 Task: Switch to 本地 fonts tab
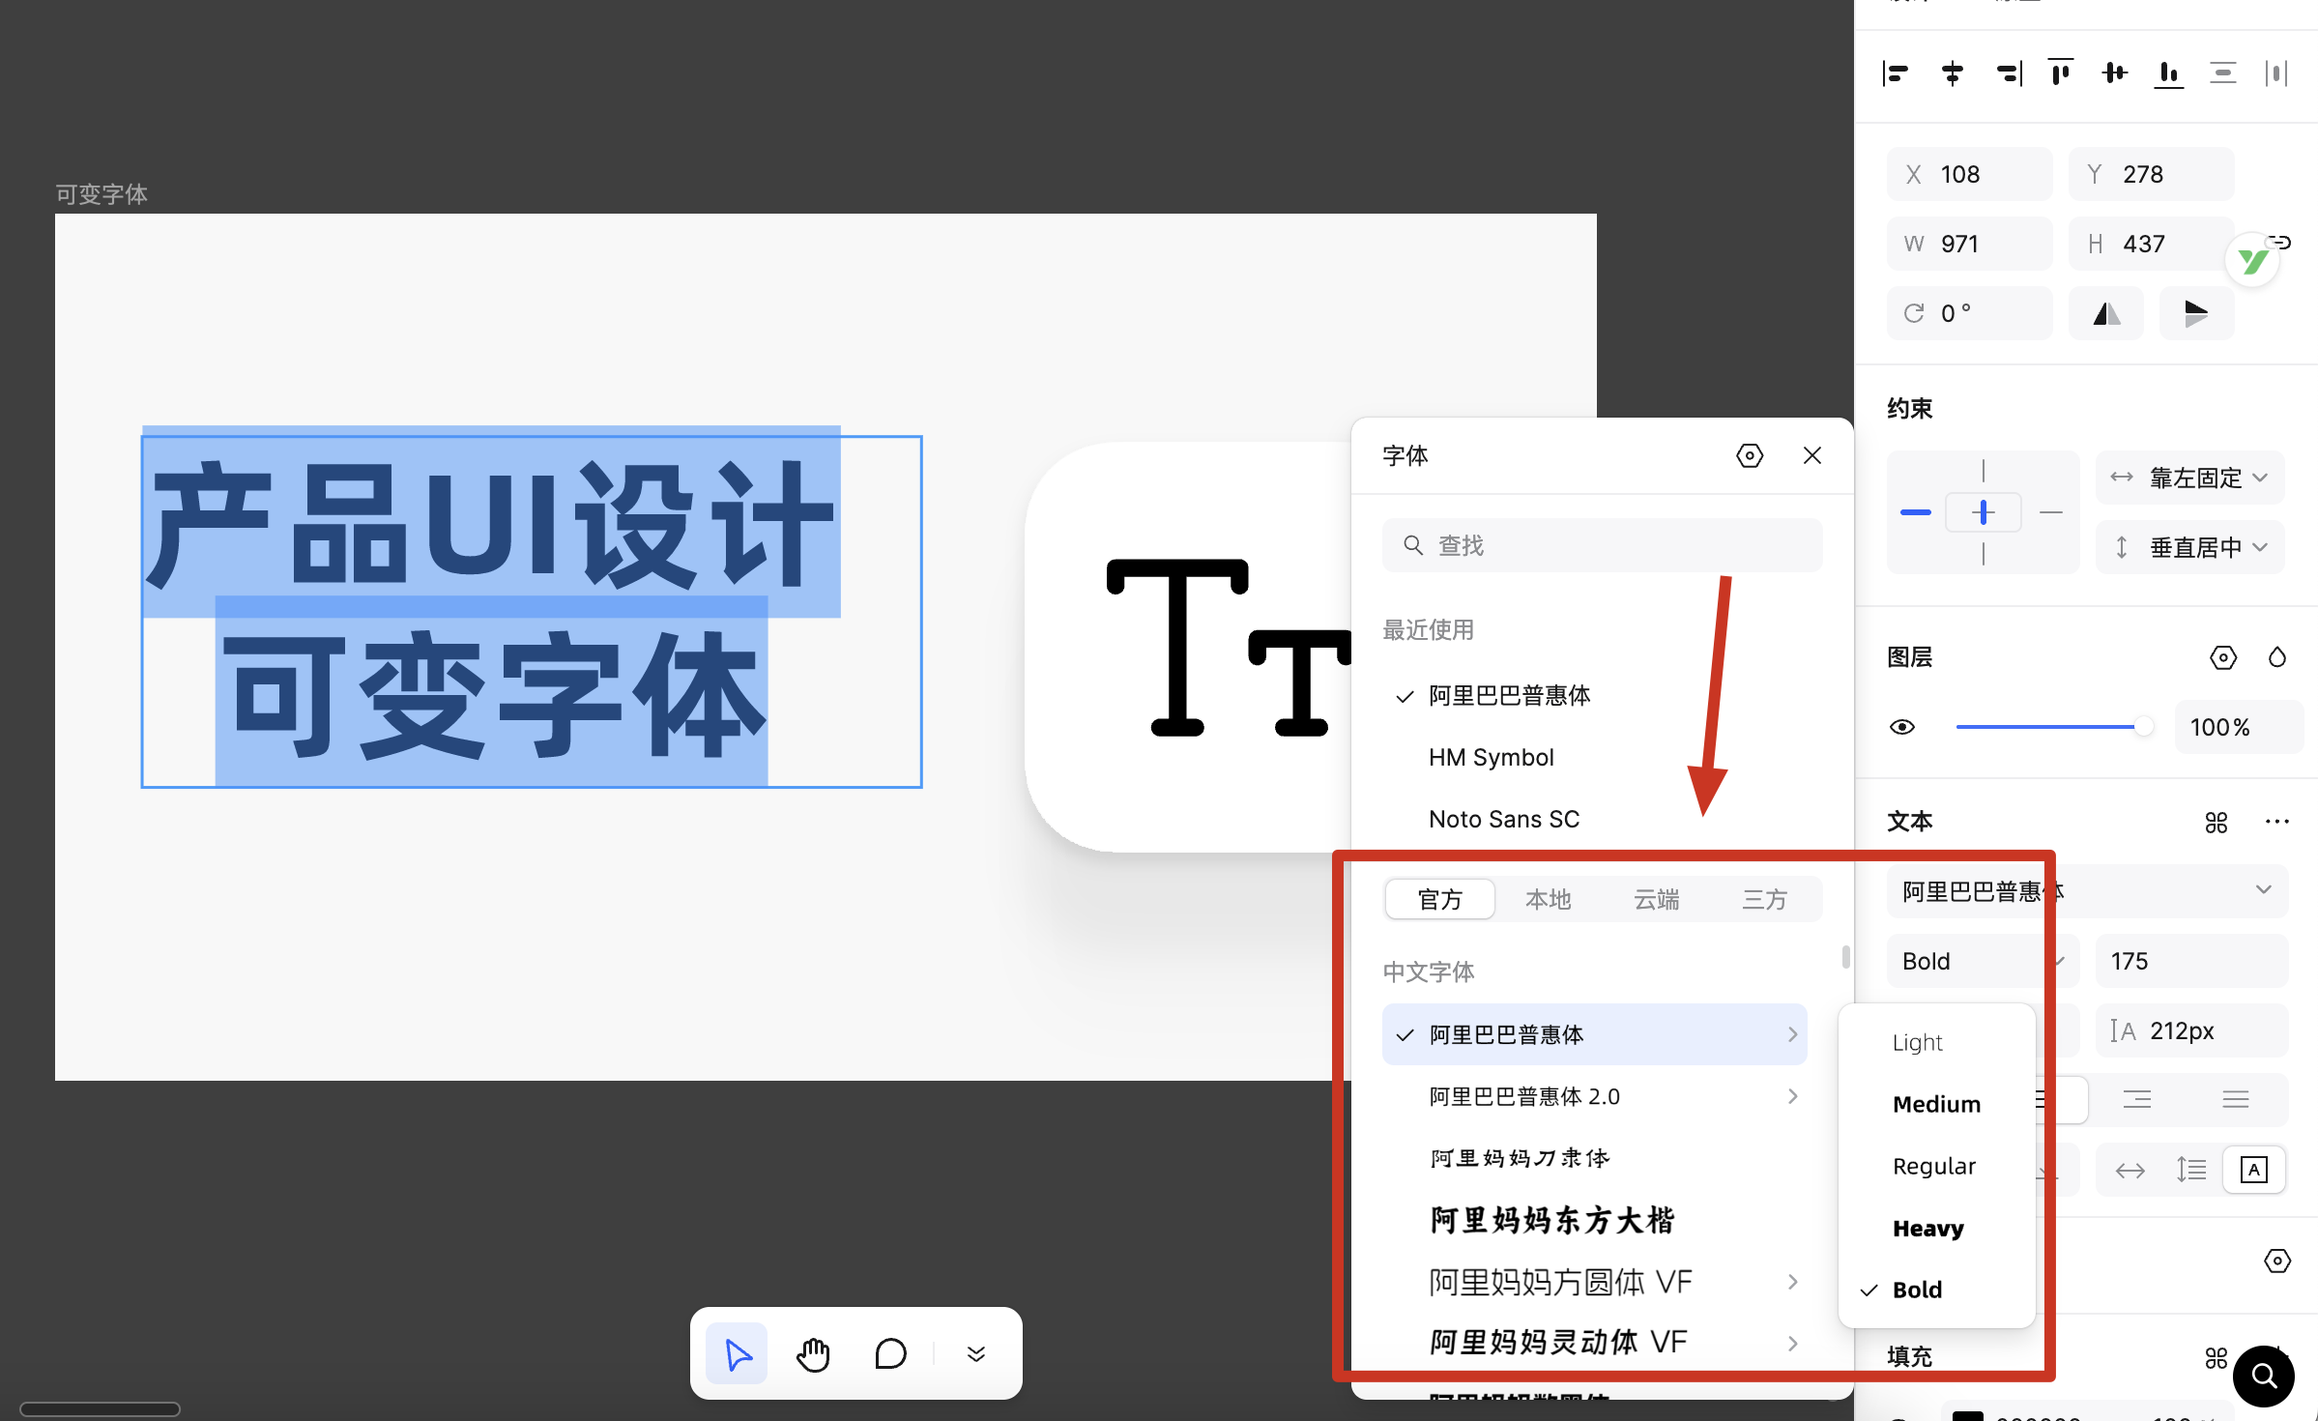[x=1548, y=899]
